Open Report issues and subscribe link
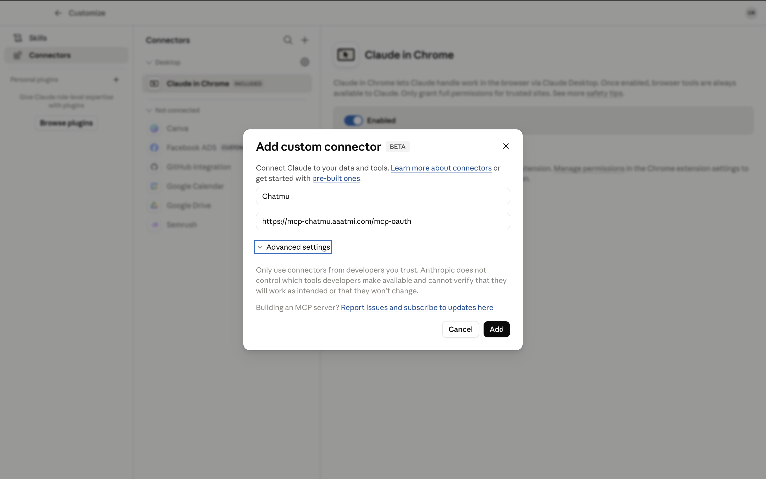766x479 pixels. coord(417,307)
